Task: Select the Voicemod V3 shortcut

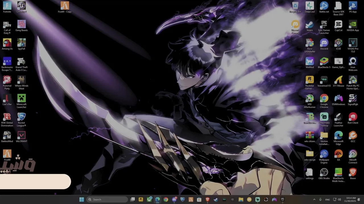Action: pyautogui.click(x=324, y=82)
